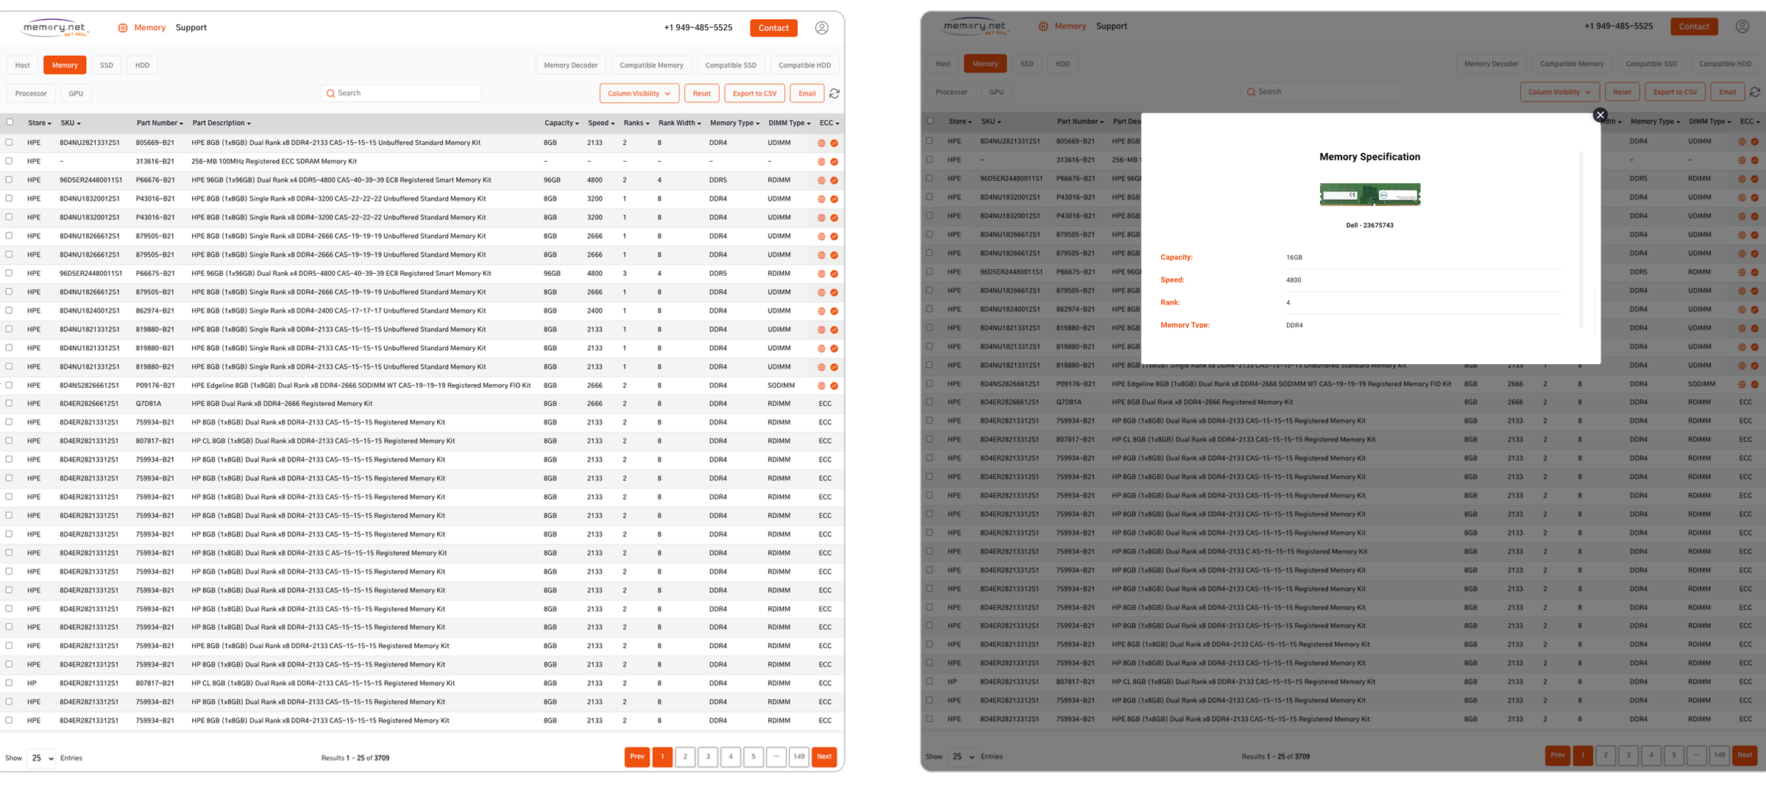The image size is (1766, 785).
Task: Check the row checkbox for part P09176-B21
Action: tap(10, 385)
